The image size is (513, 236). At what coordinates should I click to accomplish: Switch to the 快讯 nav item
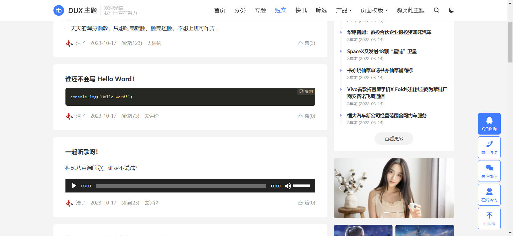(x=301, y=10)
